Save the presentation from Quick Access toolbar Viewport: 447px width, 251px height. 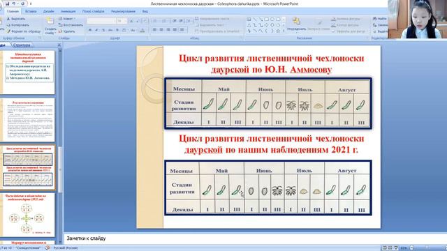pos(8,3)
